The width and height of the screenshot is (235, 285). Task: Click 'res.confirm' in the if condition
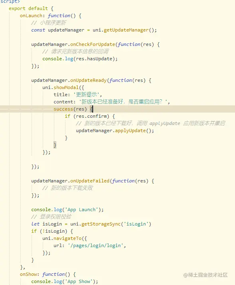pyautogui.click(x=91, y=116)
